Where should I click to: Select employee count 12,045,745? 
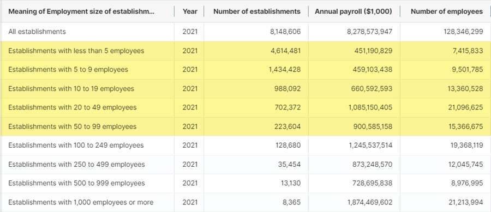[466, 165]
